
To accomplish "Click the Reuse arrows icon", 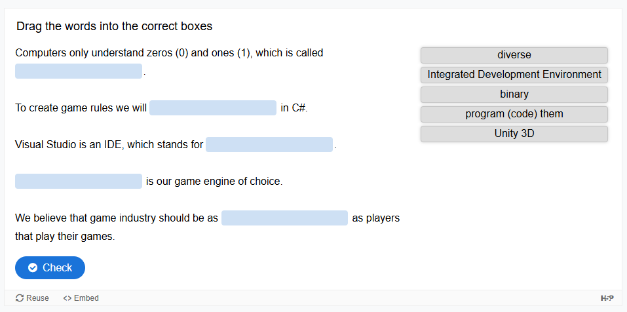I will (20, 298).
